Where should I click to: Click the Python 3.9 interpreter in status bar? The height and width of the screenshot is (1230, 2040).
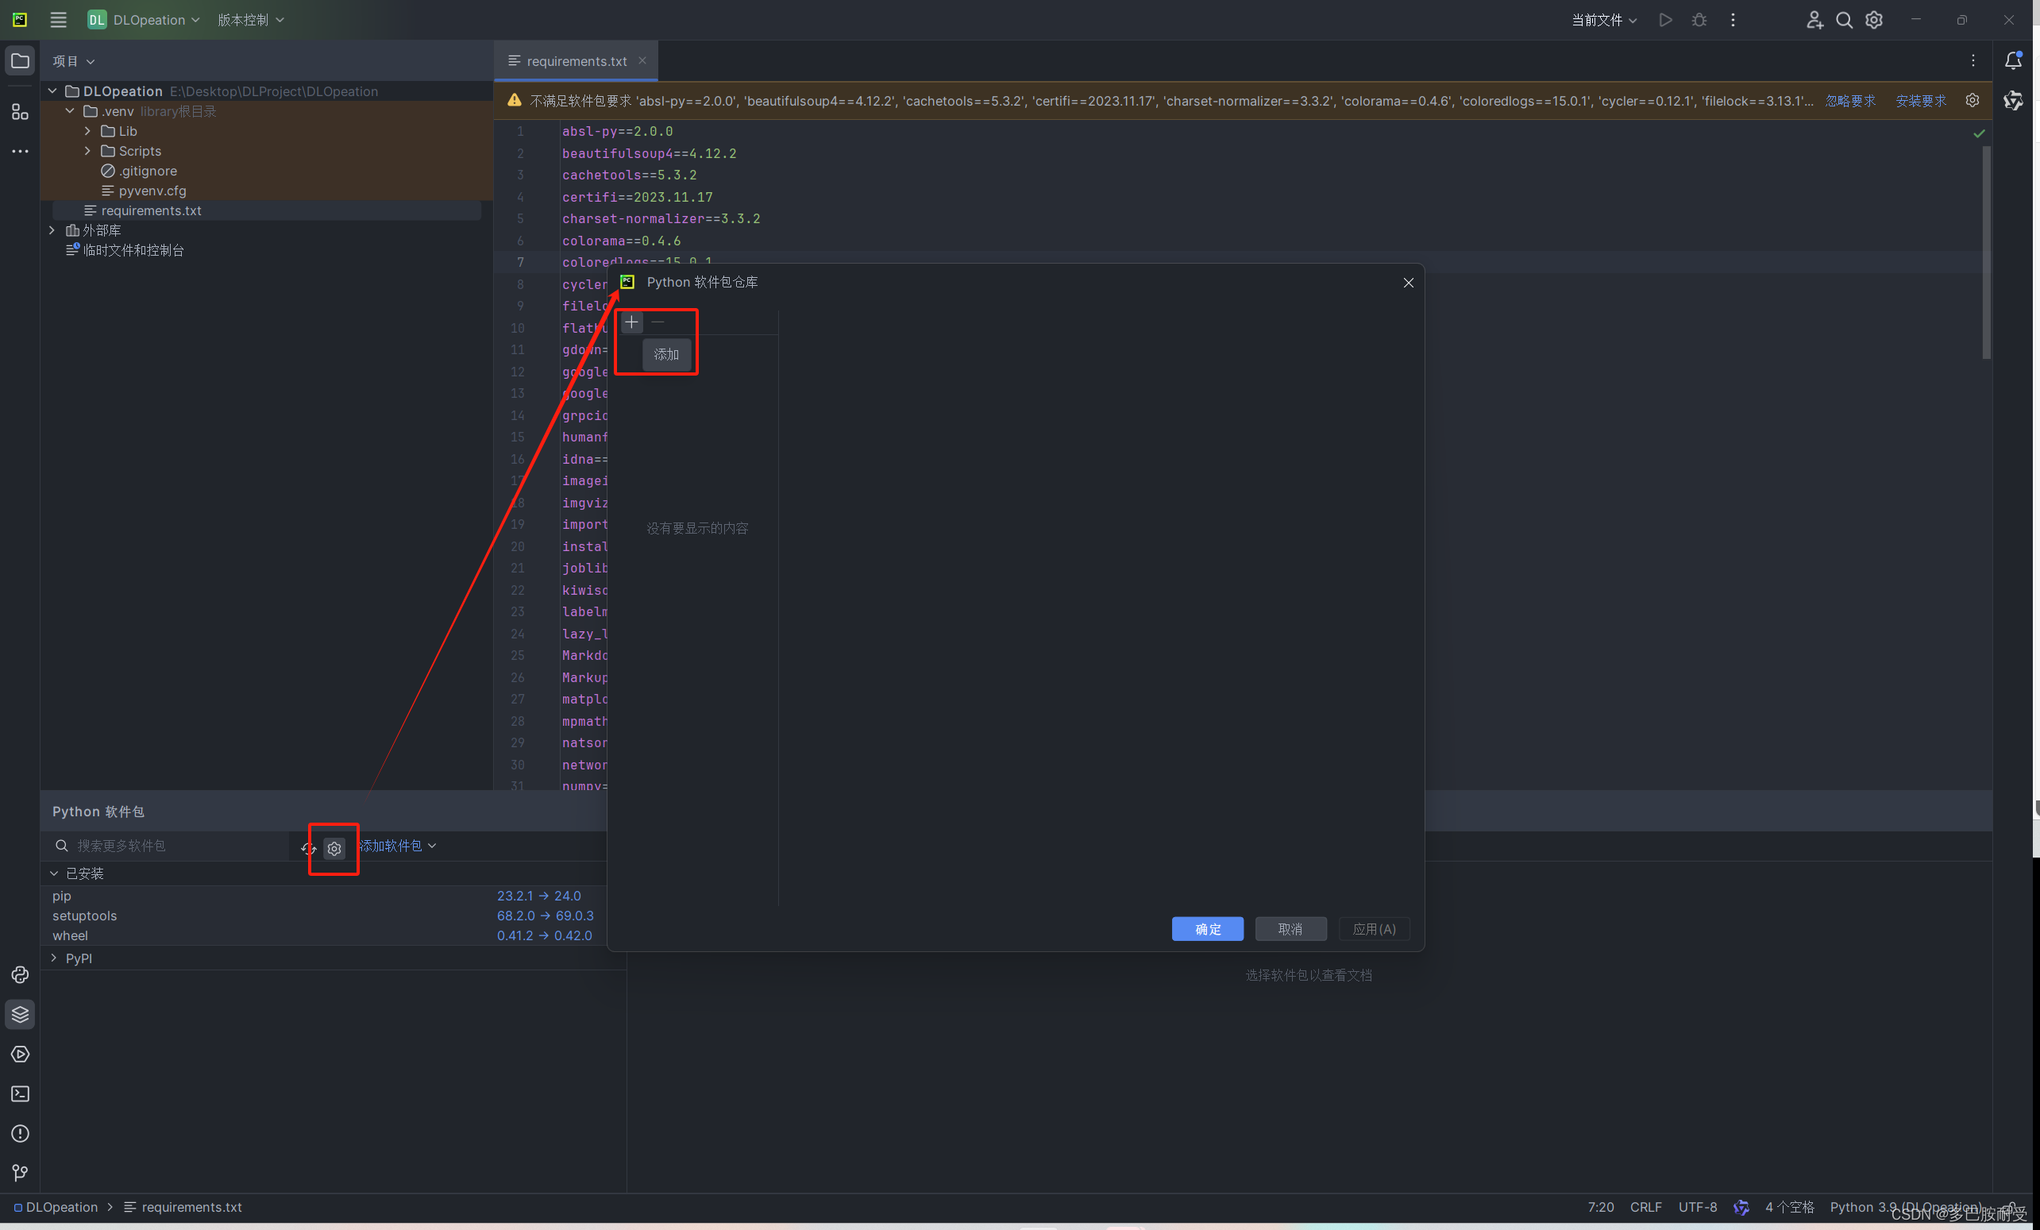coord(1906,1207)
